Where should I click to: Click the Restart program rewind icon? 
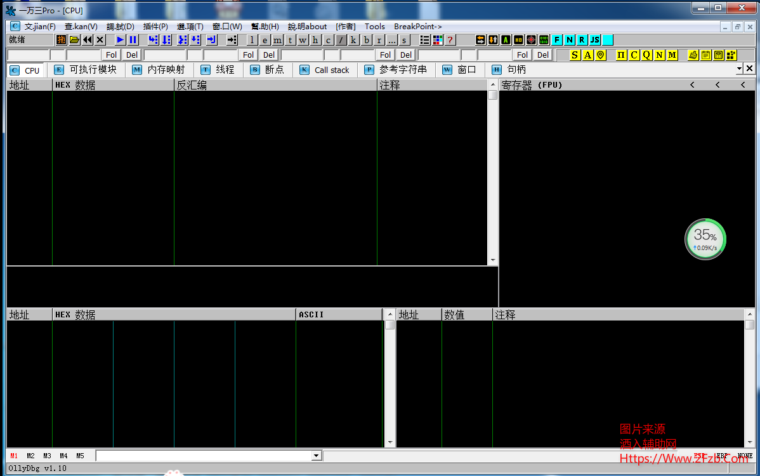pos(87,40)
